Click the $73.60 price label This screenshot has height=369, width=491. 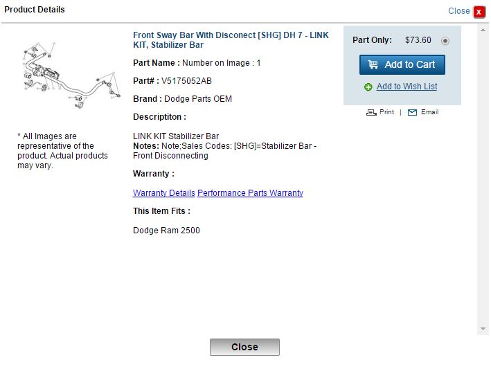pyautogui.click(x=418, y=40)
